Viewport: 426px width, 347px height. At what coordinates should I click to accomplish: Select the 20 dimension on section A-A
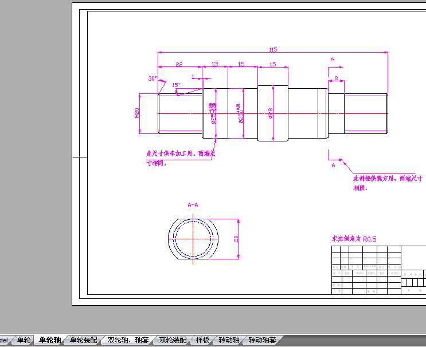[236, 239]
